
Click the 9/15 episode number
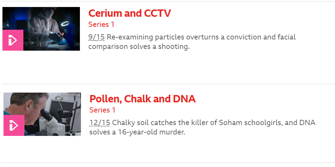click(96, 37)
